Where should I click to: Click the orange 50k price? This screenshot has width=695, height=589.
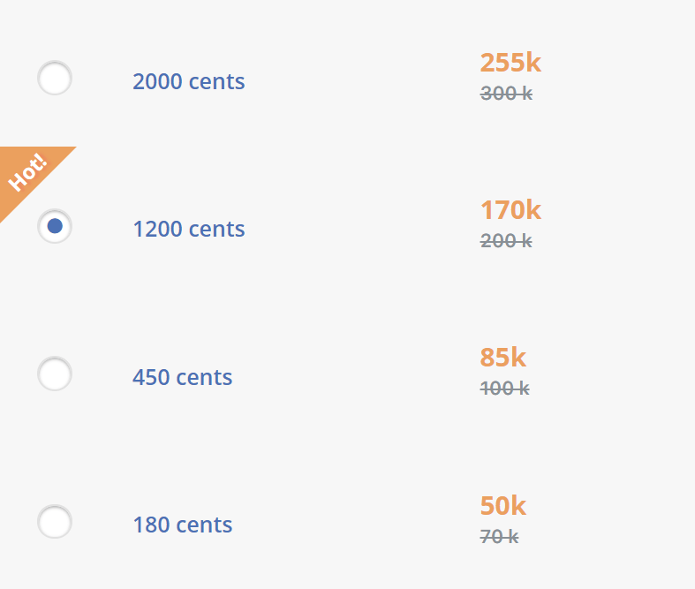[x=503, y=506]
